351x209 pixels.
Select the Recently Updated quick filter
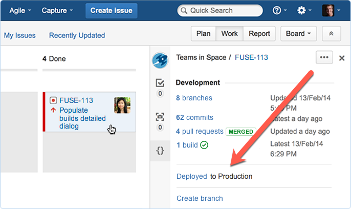77,35
